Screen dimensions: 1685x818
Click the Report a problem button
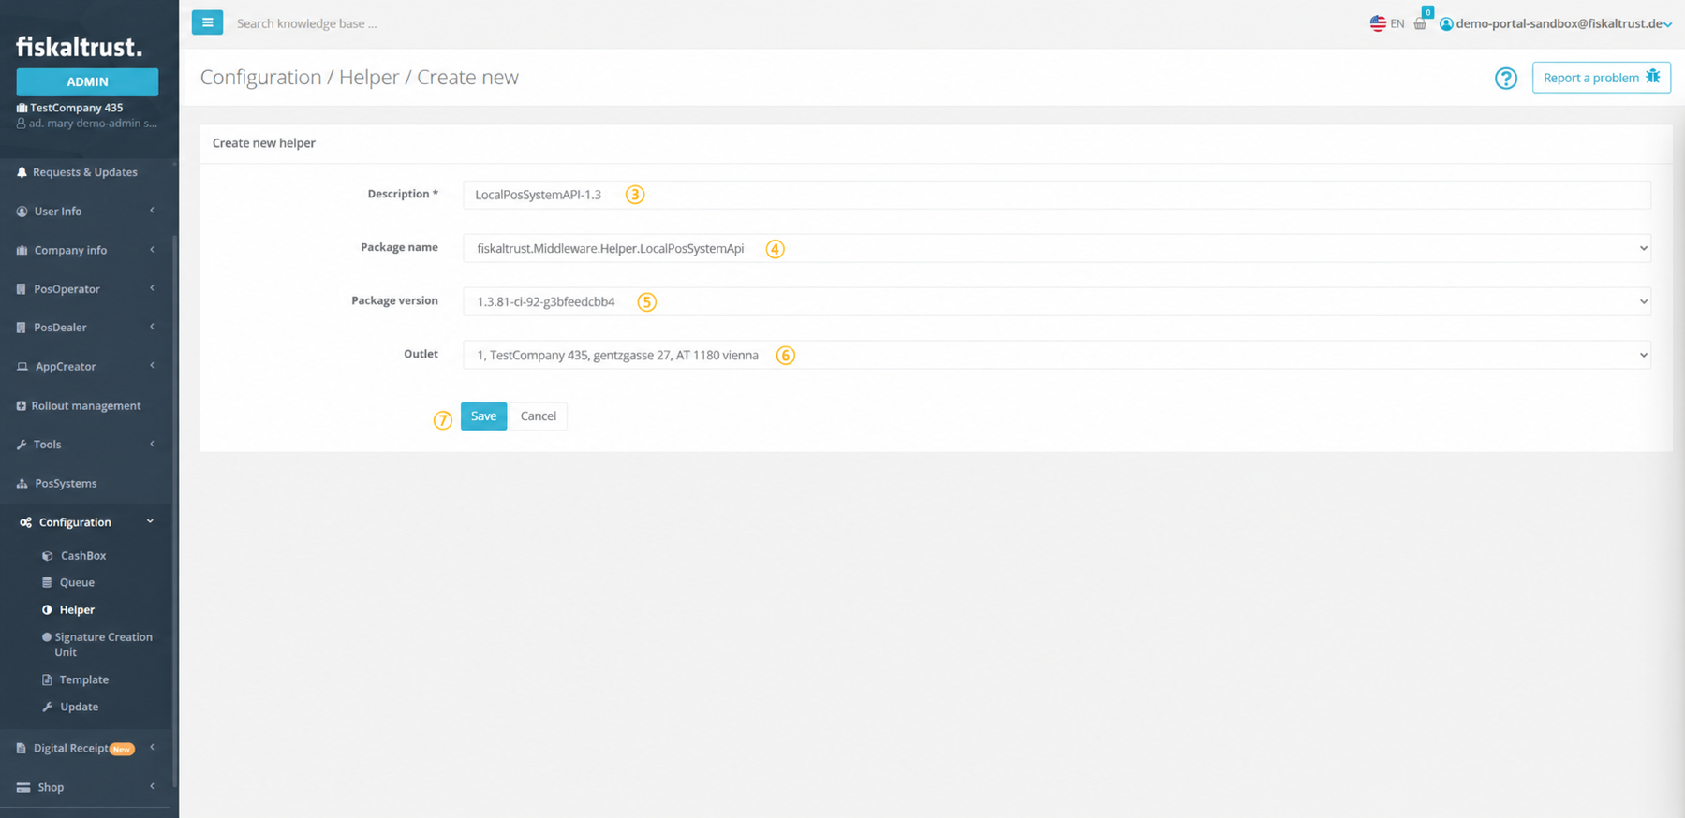[1601, 78]
